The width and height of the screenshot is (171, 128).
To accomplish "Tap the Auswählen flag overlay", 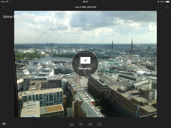I will click(85, 64).
